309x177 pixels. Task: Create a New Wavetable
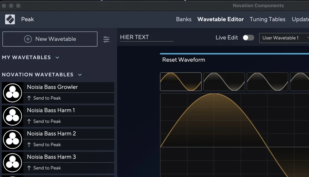50,39
